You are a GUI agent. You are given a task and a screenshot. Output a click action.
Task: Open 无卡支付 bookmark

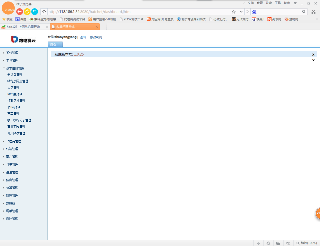pos(240,19)
